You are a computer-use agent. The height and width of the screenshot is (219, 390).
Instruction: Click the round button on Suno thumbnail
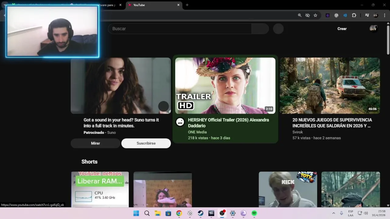(x=163, y=106)
